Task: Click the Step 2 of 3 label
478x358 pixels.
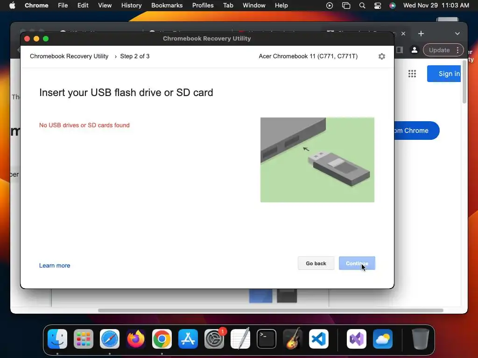Action: [x=135, y=56]
